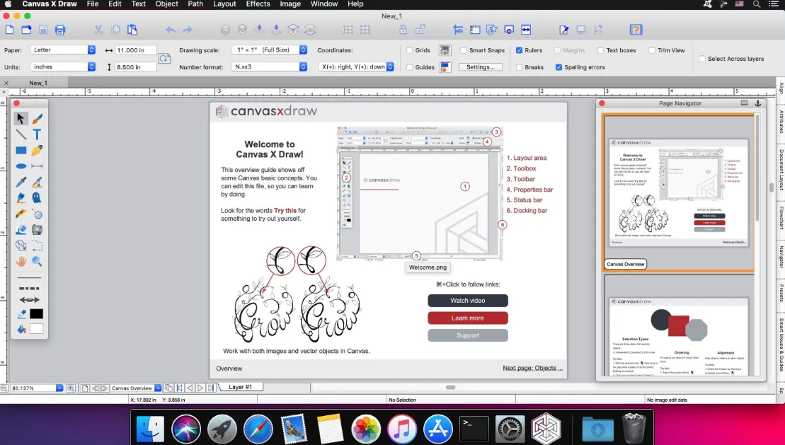Uncheck the Rulers checkbox
The width and height of the screenshot is (785, 445).
coord(519,50)
